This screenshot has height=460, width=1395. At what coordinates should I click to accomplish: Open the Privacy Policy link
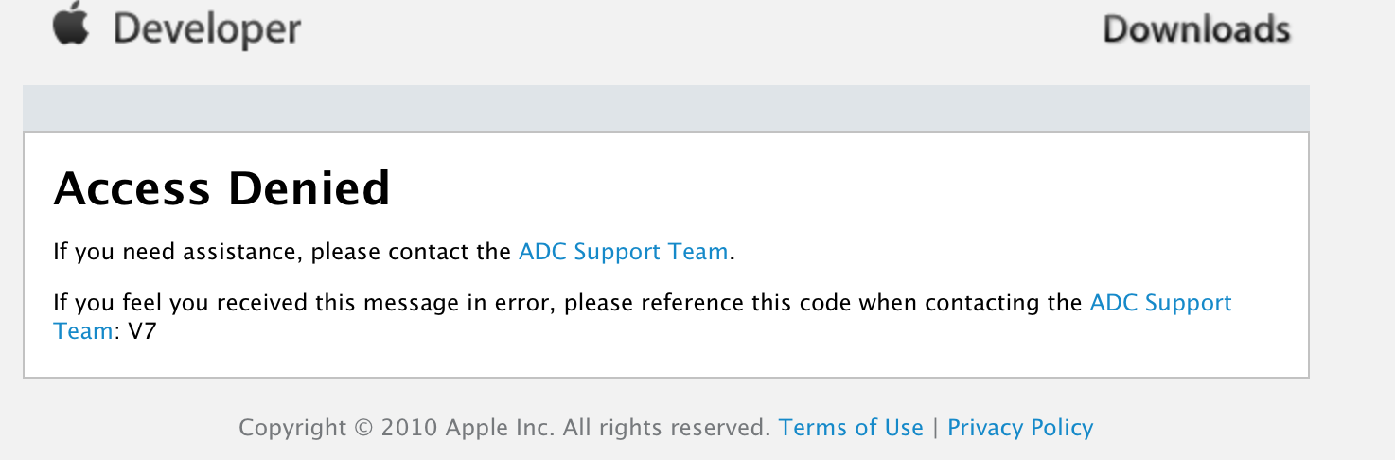[x=1020, y=428]
